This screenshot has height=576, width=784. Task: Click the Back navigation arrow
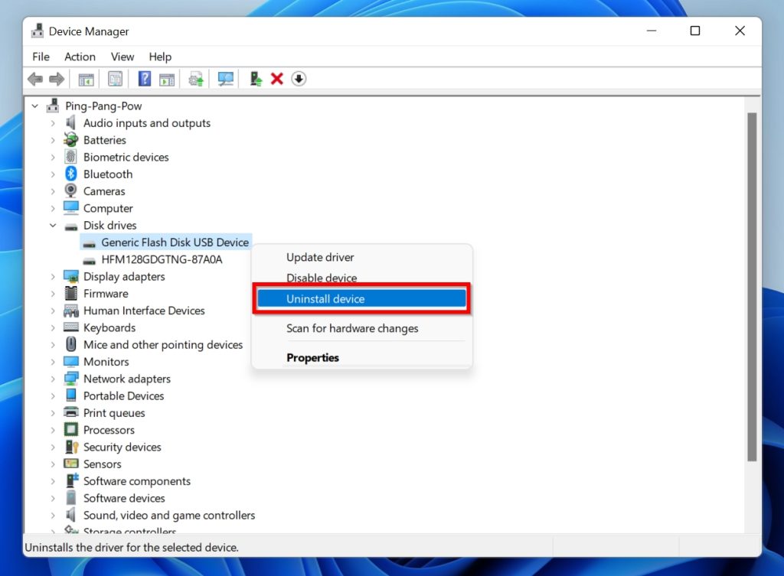pos(35,79)
